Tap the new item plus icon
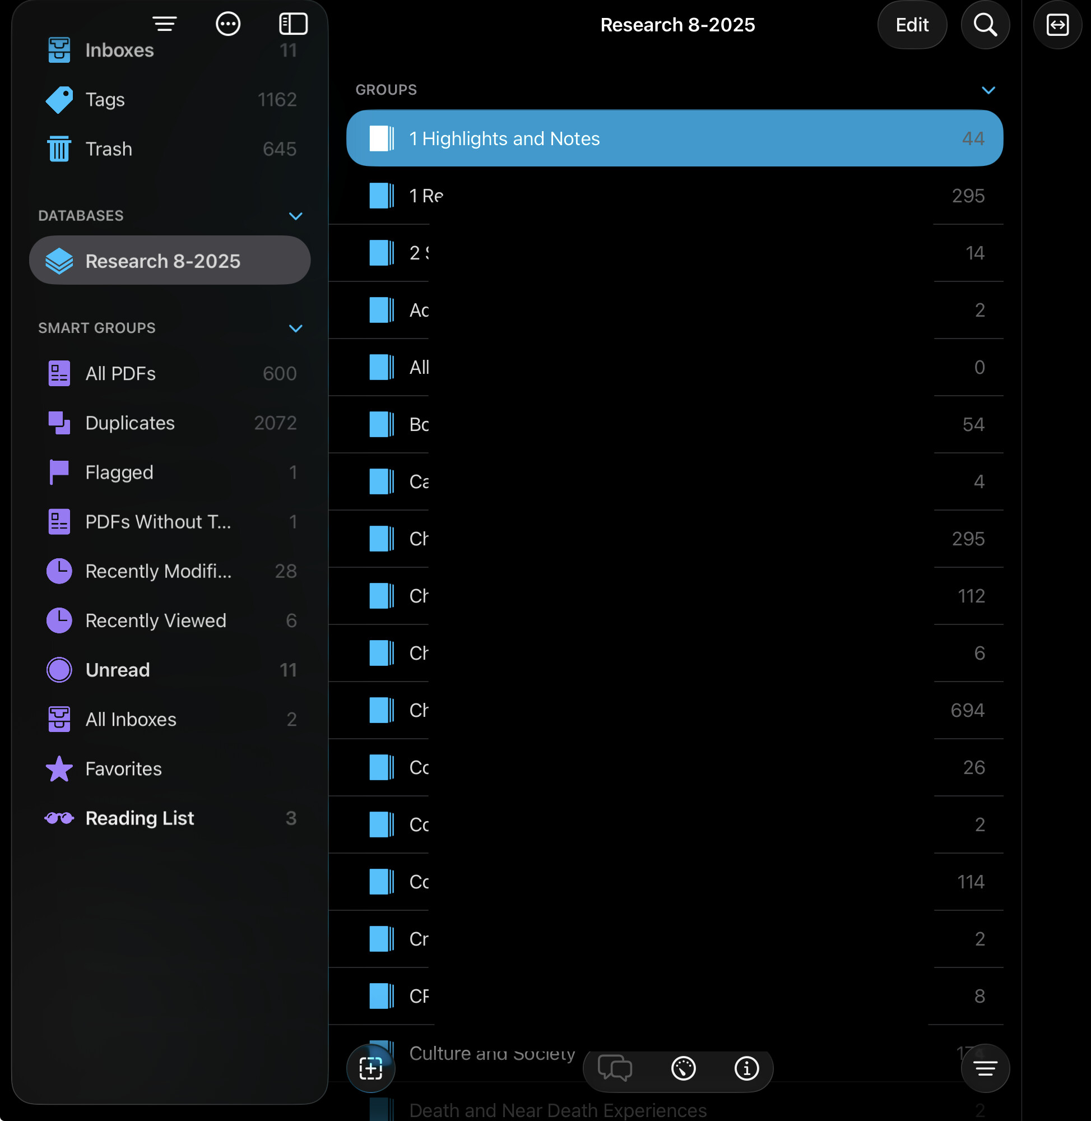This screenshot has height=1121, width=1091. (371, 1068)
